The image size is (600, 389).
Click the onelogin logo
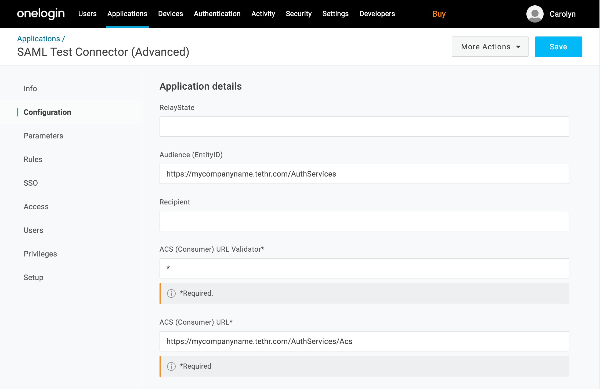(x=41, y=14)
